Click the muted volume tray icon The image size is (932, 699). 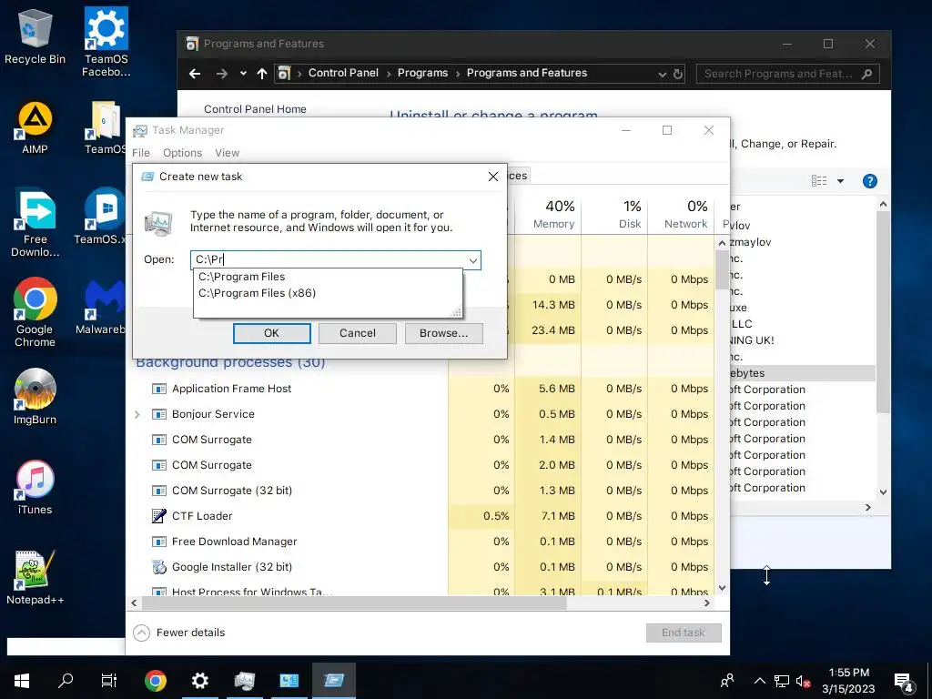[x=804, y=681]
